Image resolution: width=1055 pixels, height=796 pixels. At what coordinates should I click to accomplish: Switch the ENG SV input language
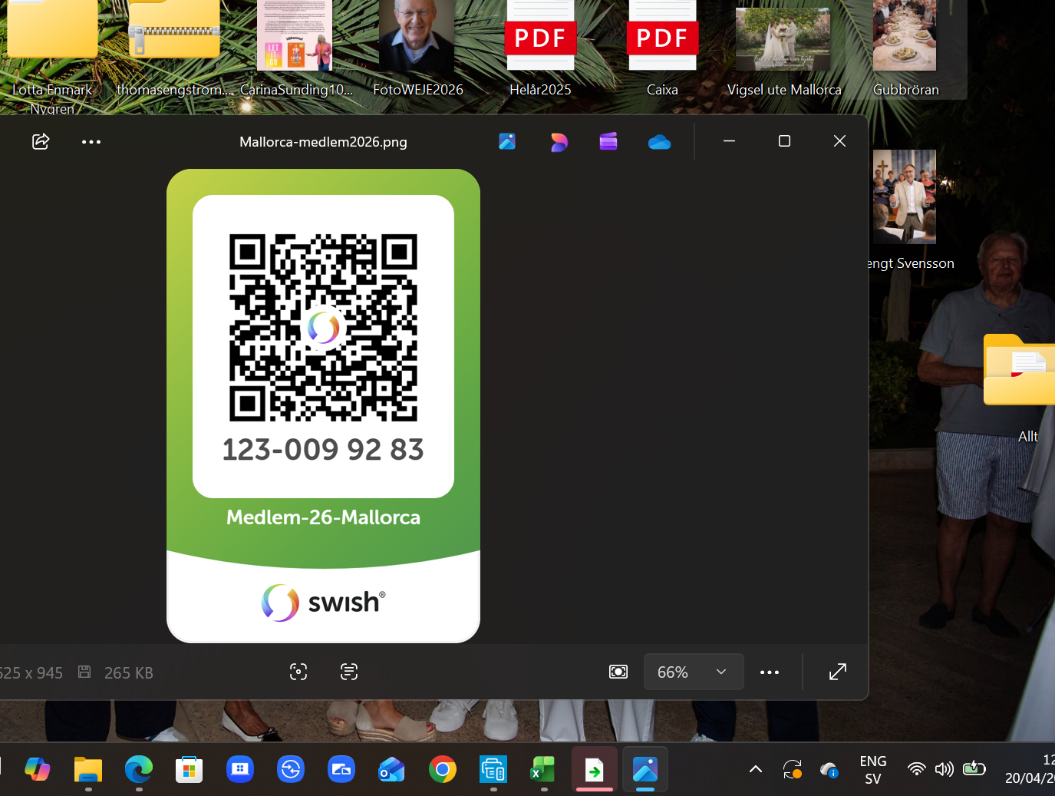click(x=873, y=769)
